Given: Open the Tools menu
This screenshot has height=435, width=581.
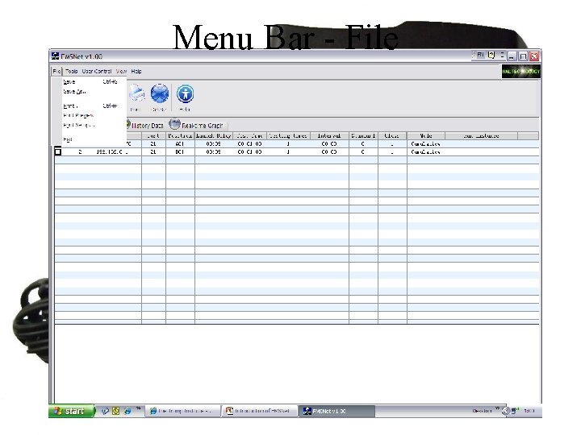Looking at the screenshot, I should pos(72,71).
